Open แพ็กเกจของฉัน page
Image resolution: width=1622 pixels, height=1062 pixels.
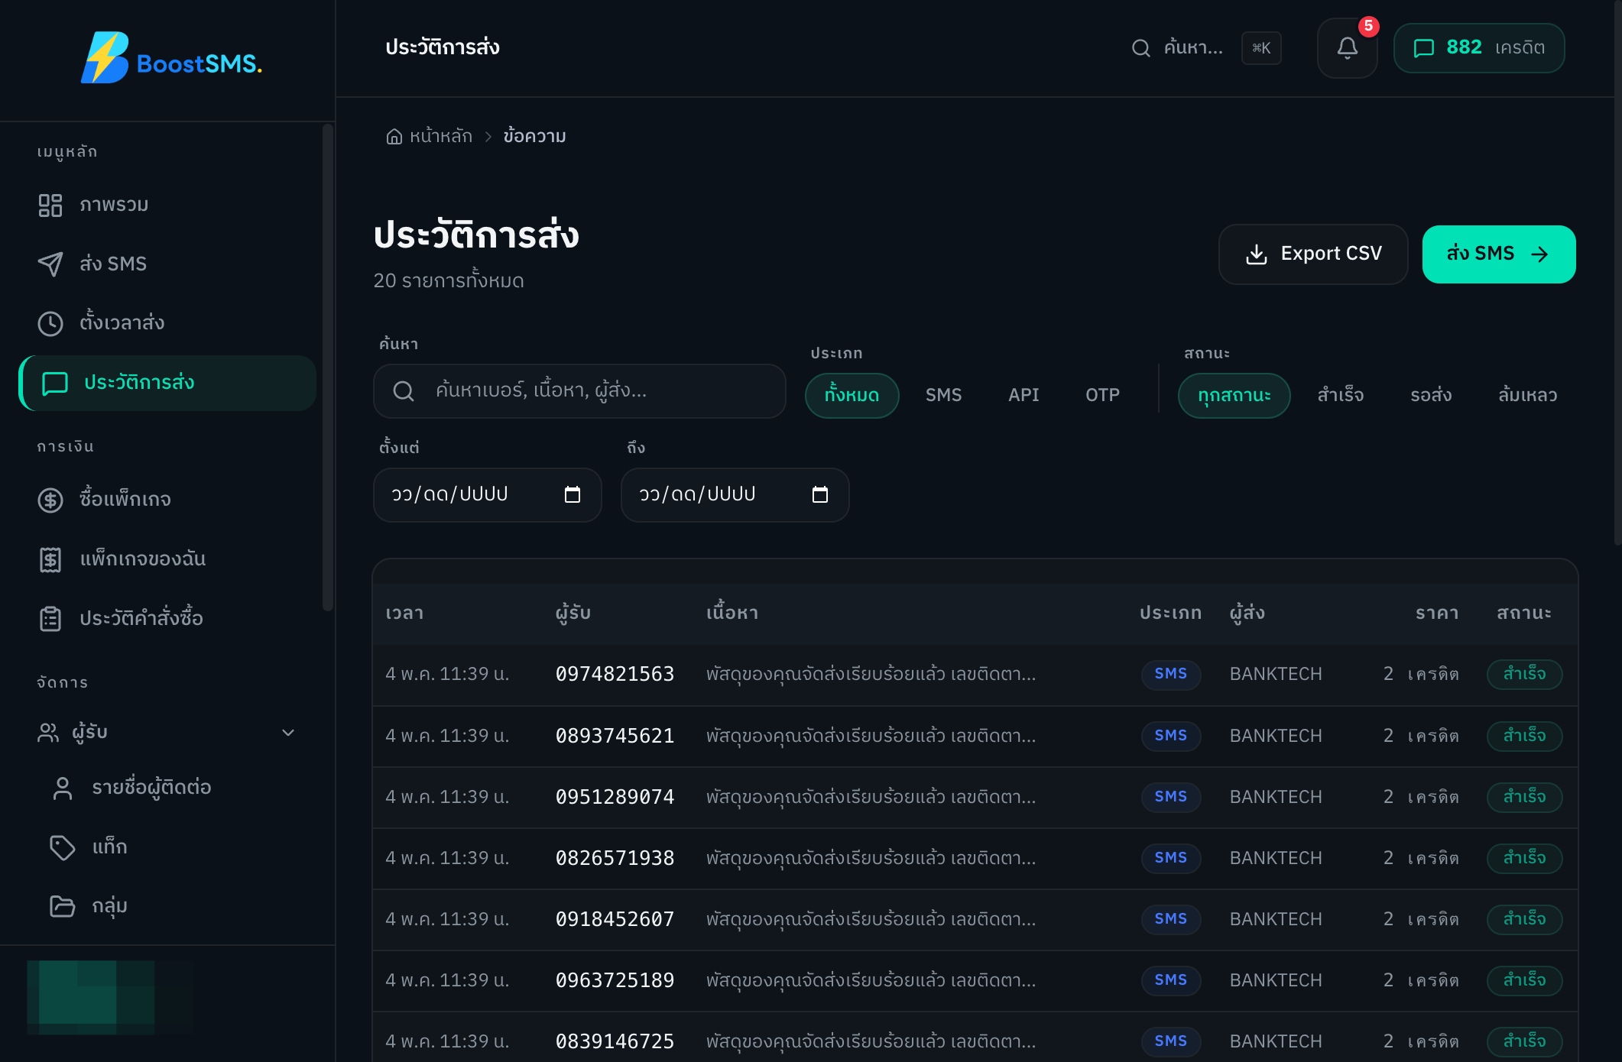point(167,559)
